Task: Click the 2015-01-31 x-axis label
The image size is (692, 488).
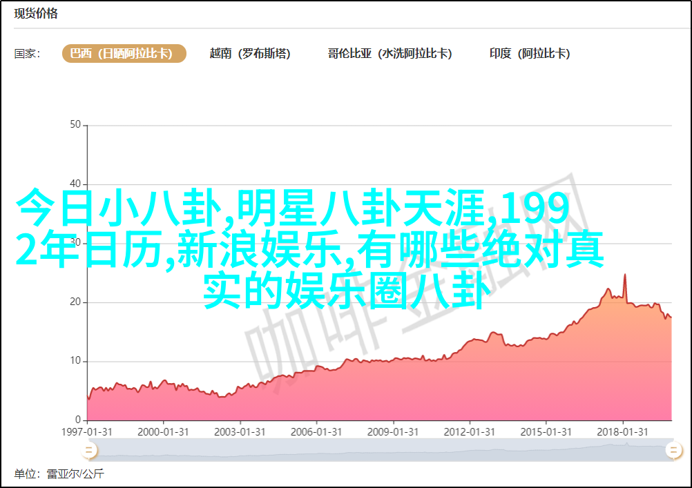Action: click(x=546, y=432)
